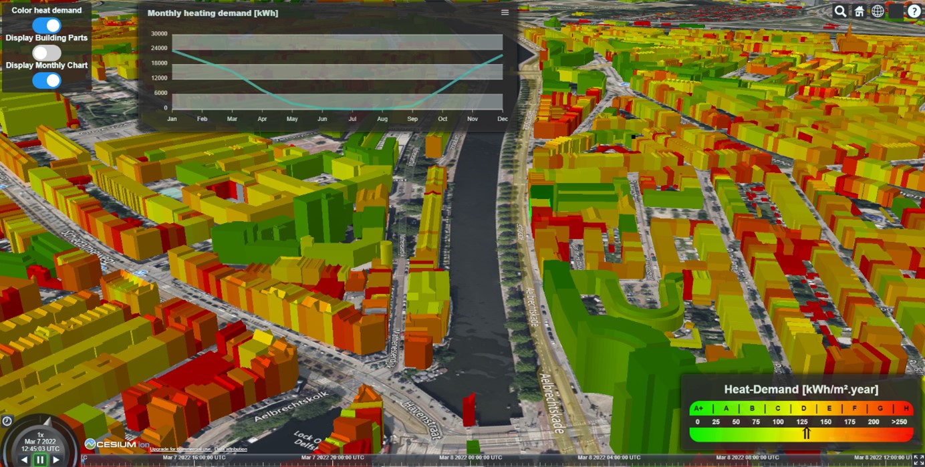This screenshot has height=467, width=925.
Task: Click the Monthly heating demand chart title
Action: pyautogui.click(x=213, y=13)
